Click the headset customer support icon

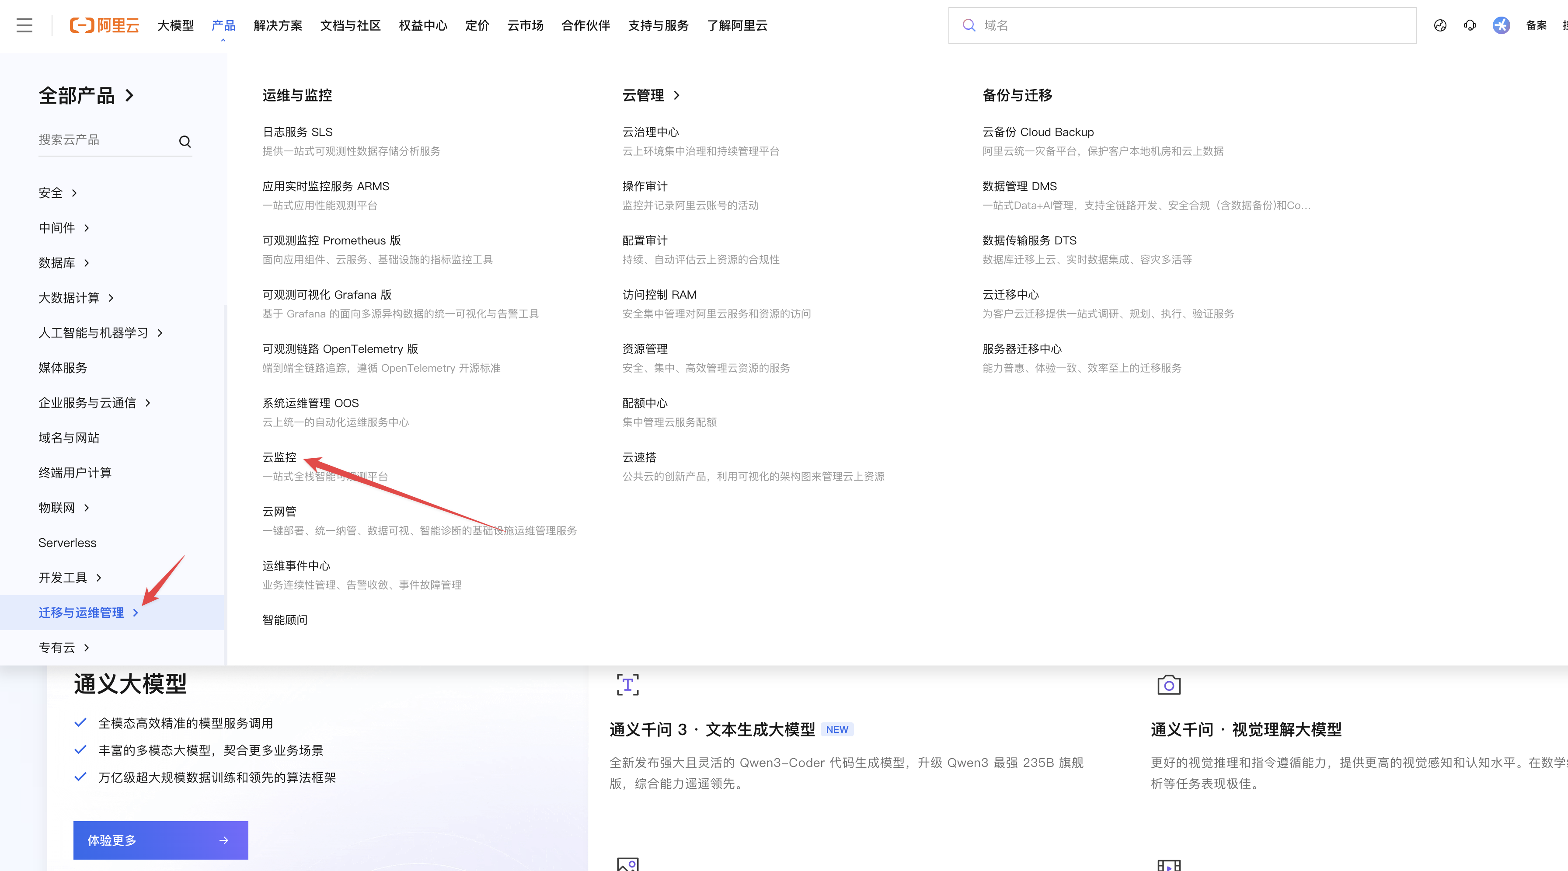click(x=1470, y=25)
